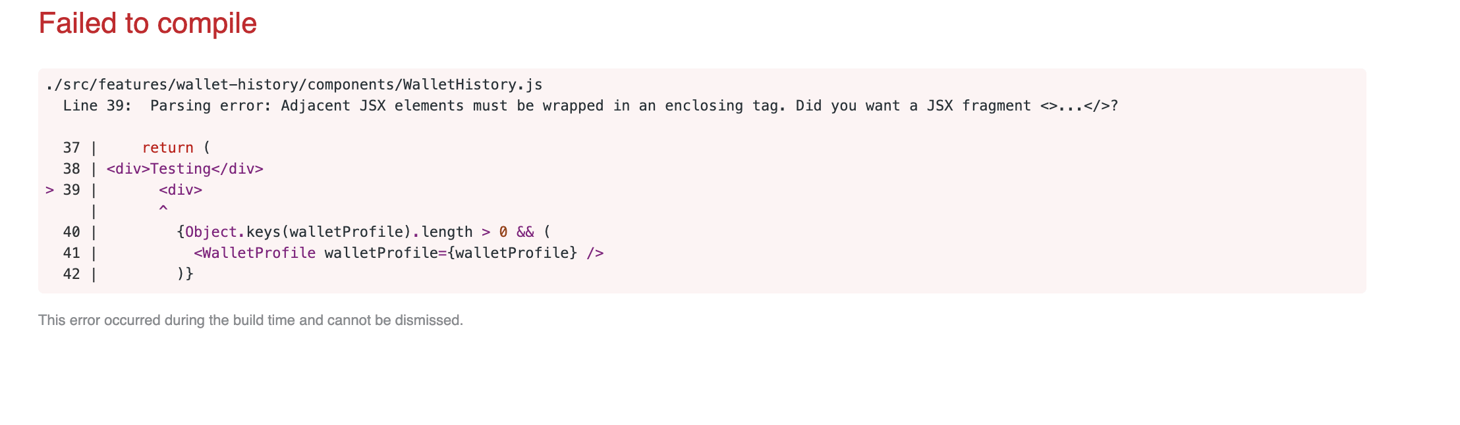Click line number 38 in the gutter
The width and height of the screenshot is (1460, 425).
click(x=71, y=169)
